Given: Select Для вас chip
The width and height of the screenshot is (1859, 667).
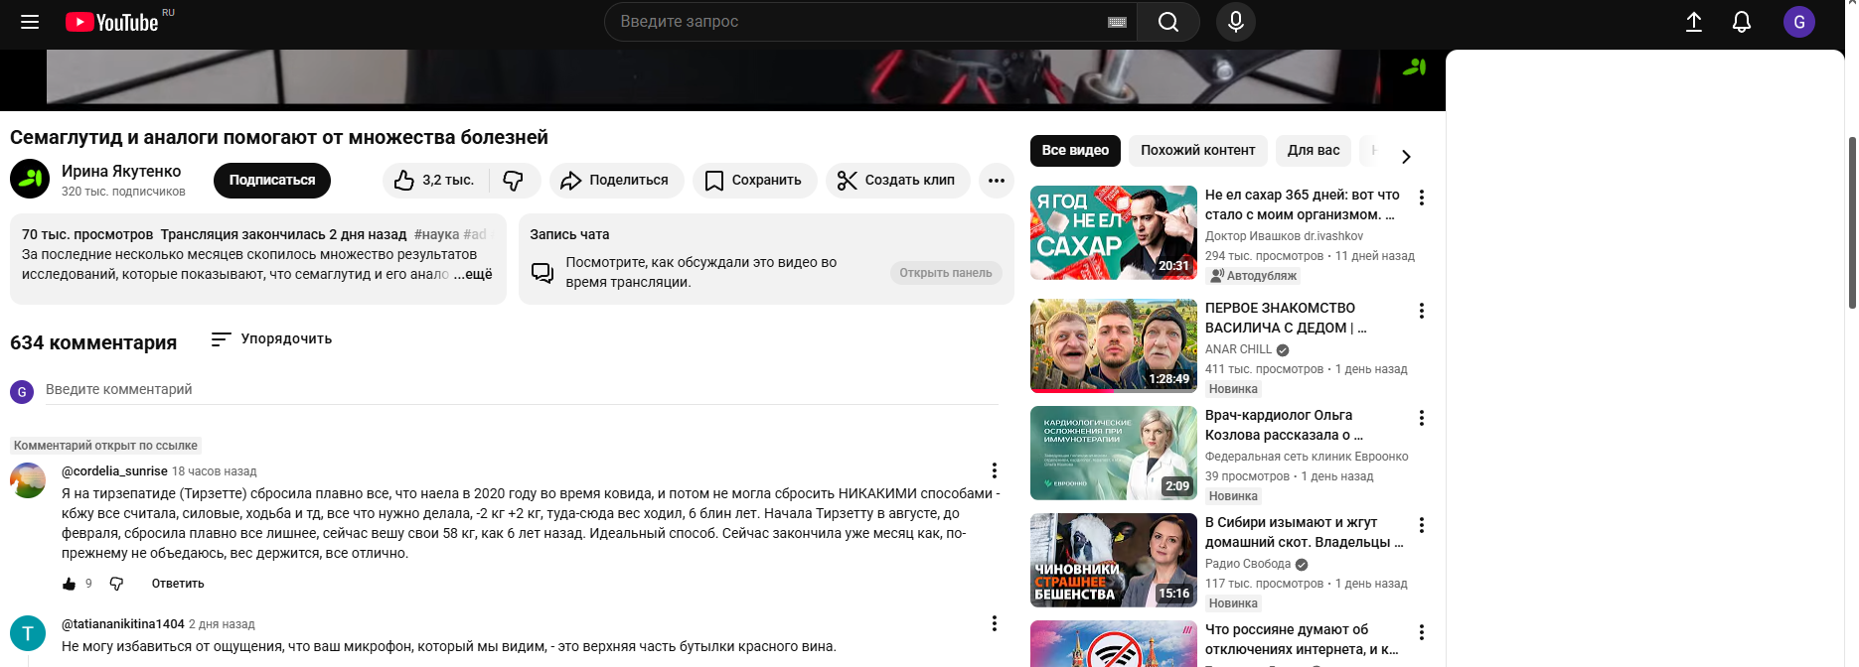Looking at the screenshot, I should [x=1314, y=150].
